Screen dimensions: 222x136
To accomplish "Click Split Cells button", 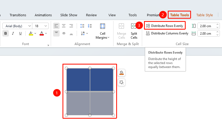I will click(134, 31).
